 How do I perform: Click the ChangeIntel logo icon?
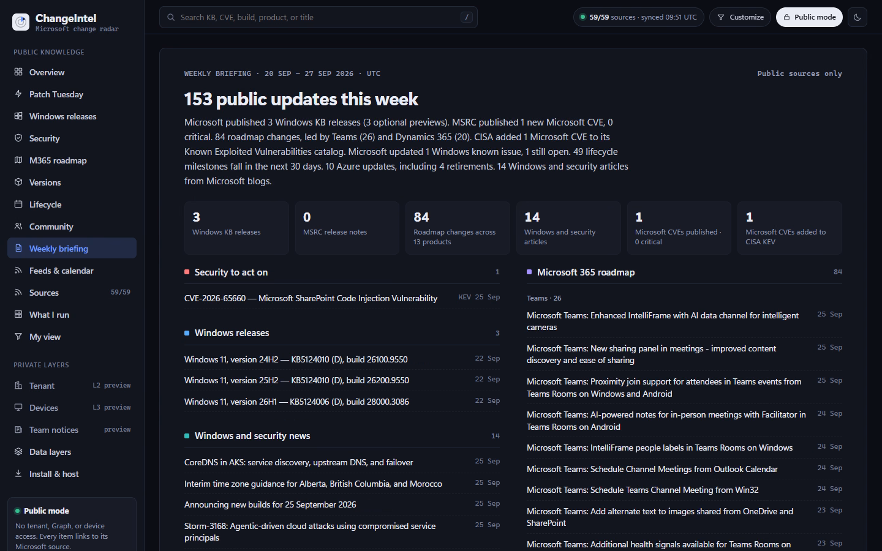pos(21,22)
